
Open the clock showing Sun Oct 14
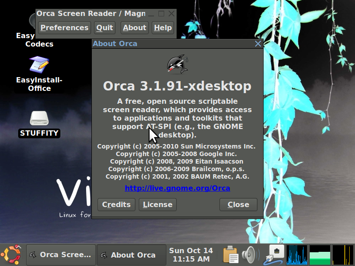(191, 254)
